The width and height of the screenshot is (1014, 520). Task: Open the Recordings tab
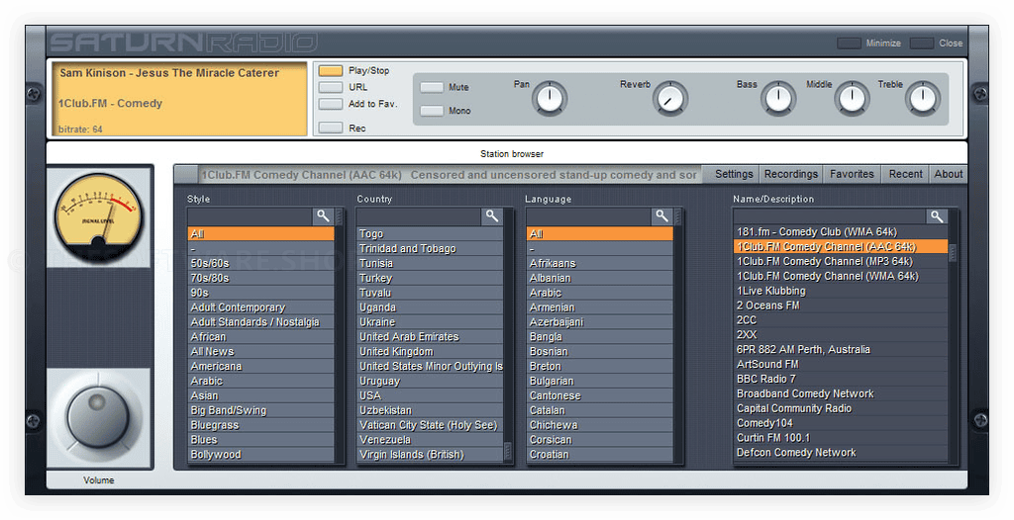pyautogui.click(x=791, y=174)
